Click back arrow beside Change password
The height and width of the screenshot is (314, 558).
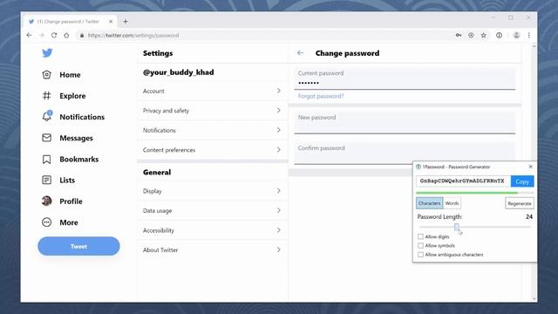[x=300, y=53]
